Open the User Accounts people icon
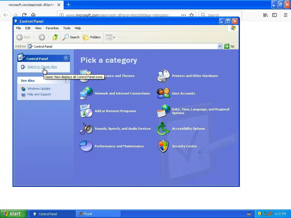 click(163, 93)
